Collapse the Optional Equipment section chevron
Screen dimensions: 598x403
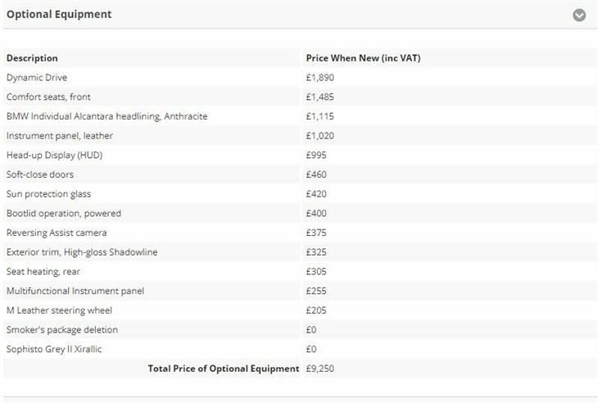click(x=579, y=16)
